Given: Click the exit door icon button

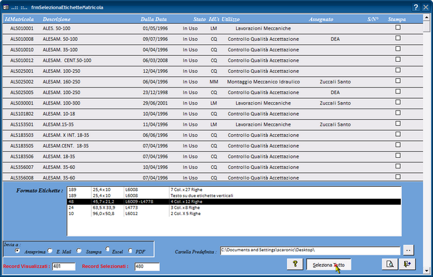Looking at the screenshot, I should 407,264.
